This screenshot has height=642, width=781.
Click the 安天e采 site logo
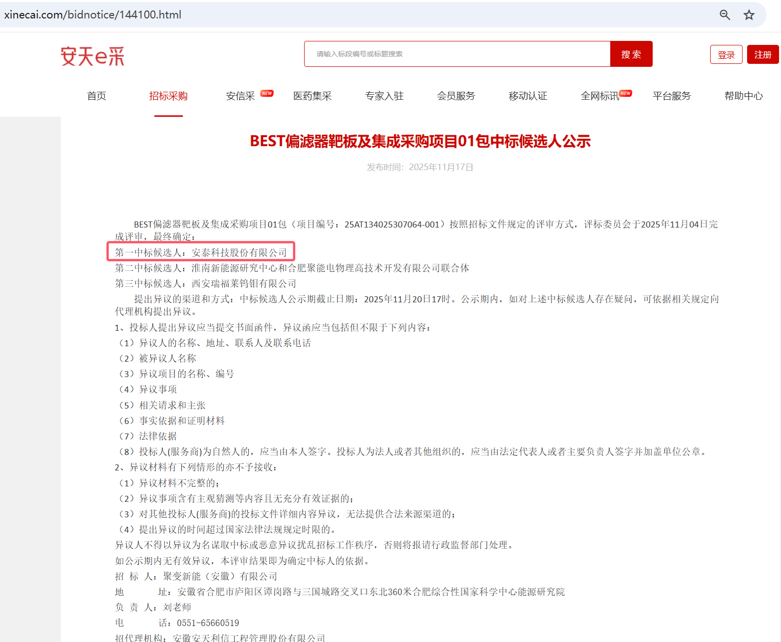(92, 56)
